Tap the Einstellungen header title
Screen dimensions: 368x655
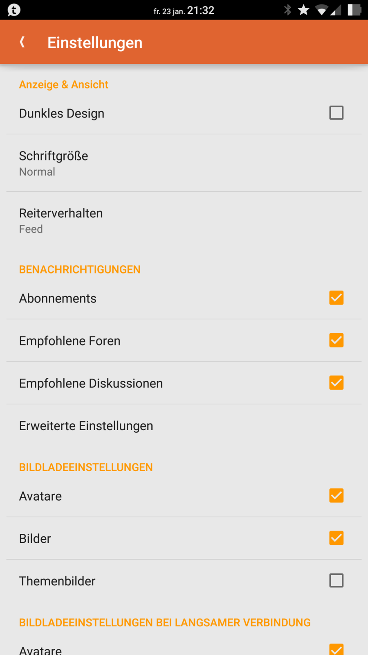pos(95,43)
